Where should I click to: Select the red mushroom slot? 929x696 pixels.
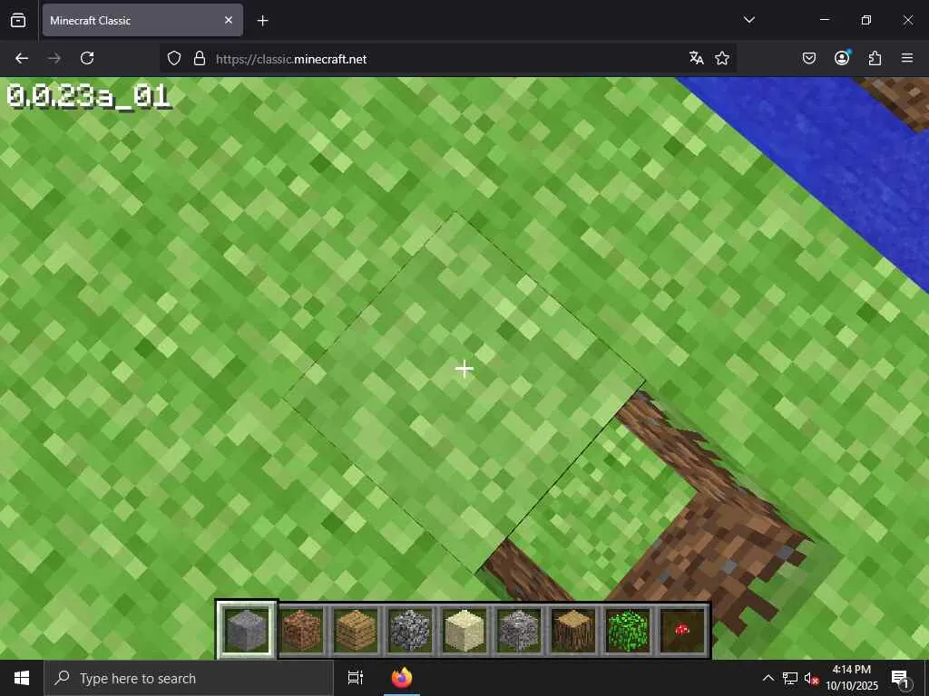[x=682, y=631]
